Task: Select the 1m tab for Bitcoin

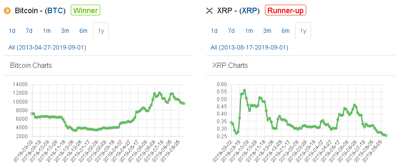Action: (x=46, y=31)
